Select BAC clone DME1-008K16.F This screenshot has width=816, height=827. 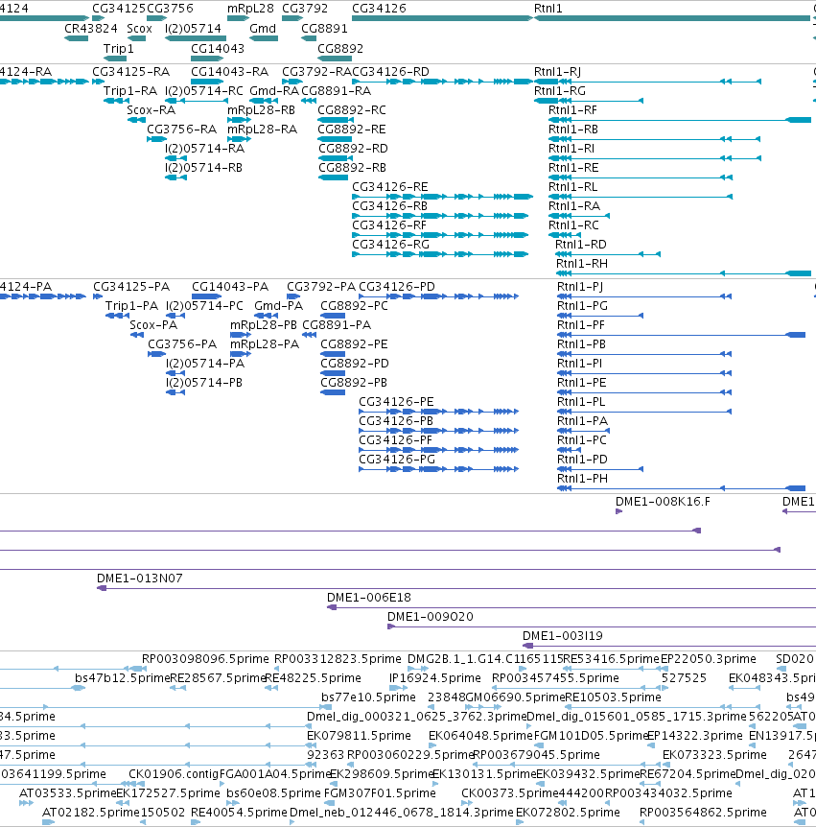pyautogui.click(x=663, y=502)
